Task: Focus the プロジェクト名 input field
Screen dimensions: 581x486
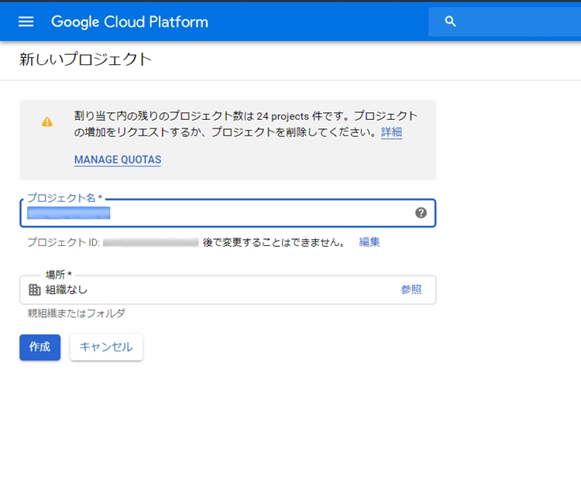Action: 228,213
